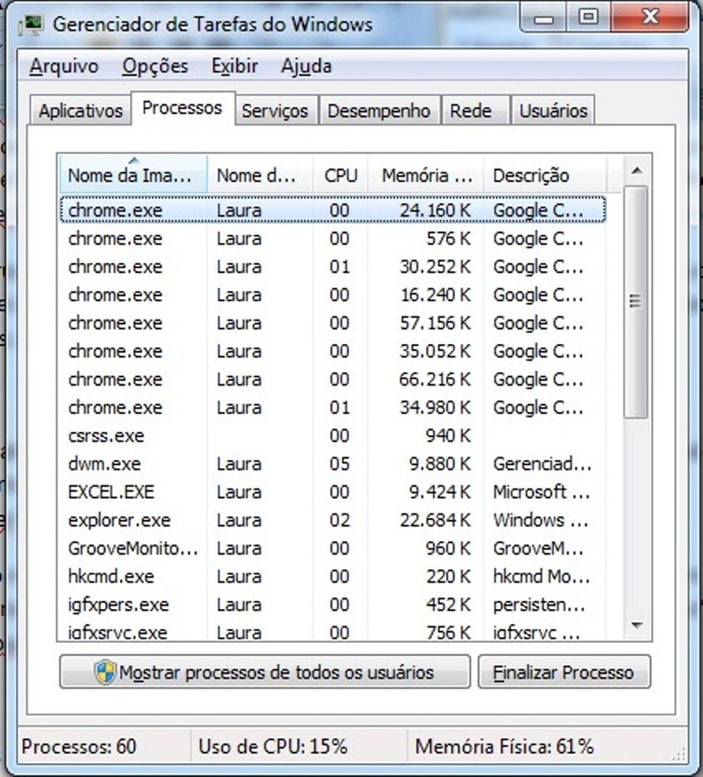Sort by the Nome da Imagem column header

click(x=132, y=174)
